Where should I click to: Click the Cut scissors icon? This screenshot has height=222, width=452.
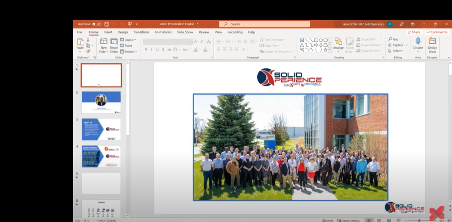[x=88, y=40]
